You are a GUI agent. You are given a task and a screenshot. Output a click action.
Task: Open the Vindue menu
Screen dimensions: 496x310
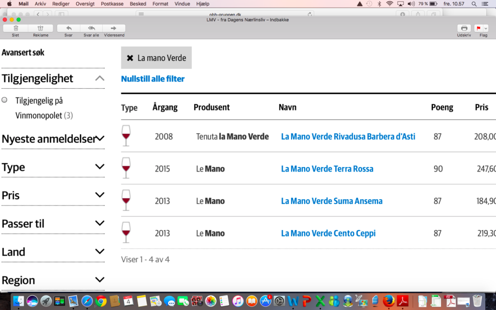pyautogui.click(x=182, y=4)
